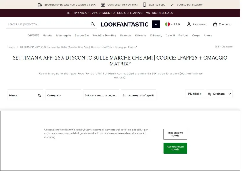Open the Marche menu
The image size is (243, 171).
coord(47,36)
